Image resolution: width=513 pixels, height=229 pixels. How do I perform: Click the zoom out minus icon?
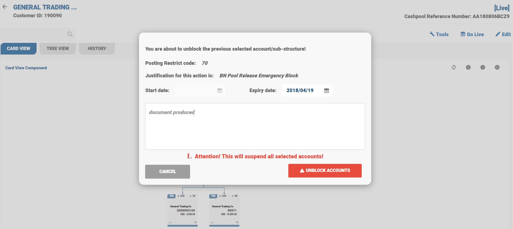[x=483, y=67]
